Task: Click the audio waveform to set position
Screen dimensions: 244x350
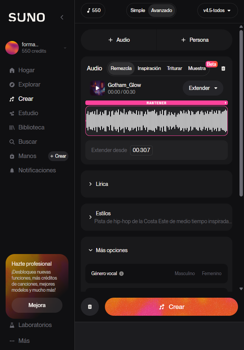Action: (156, 121)
